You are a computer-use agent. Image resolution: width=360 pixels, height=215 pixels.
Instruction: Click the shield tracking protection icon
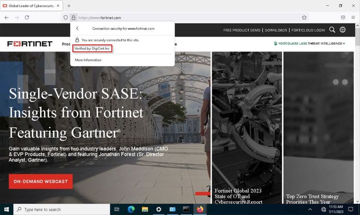pos(66,17)
